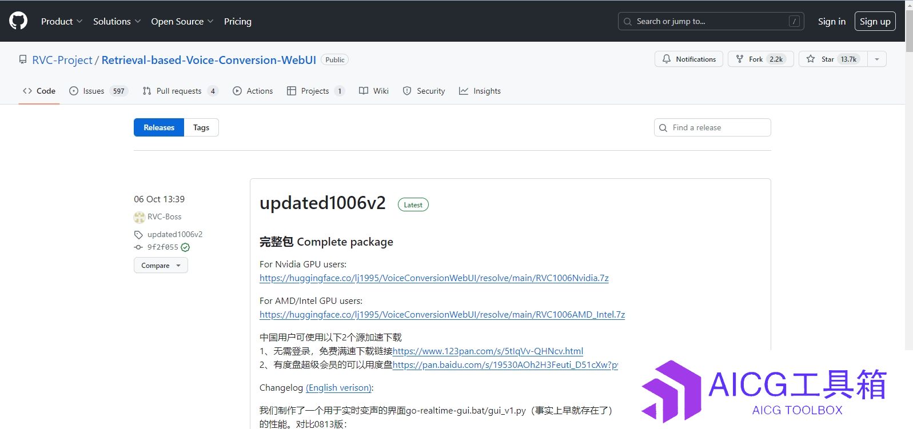
Task: Switch to the Pull requests tab
Action: pos(180,91)
